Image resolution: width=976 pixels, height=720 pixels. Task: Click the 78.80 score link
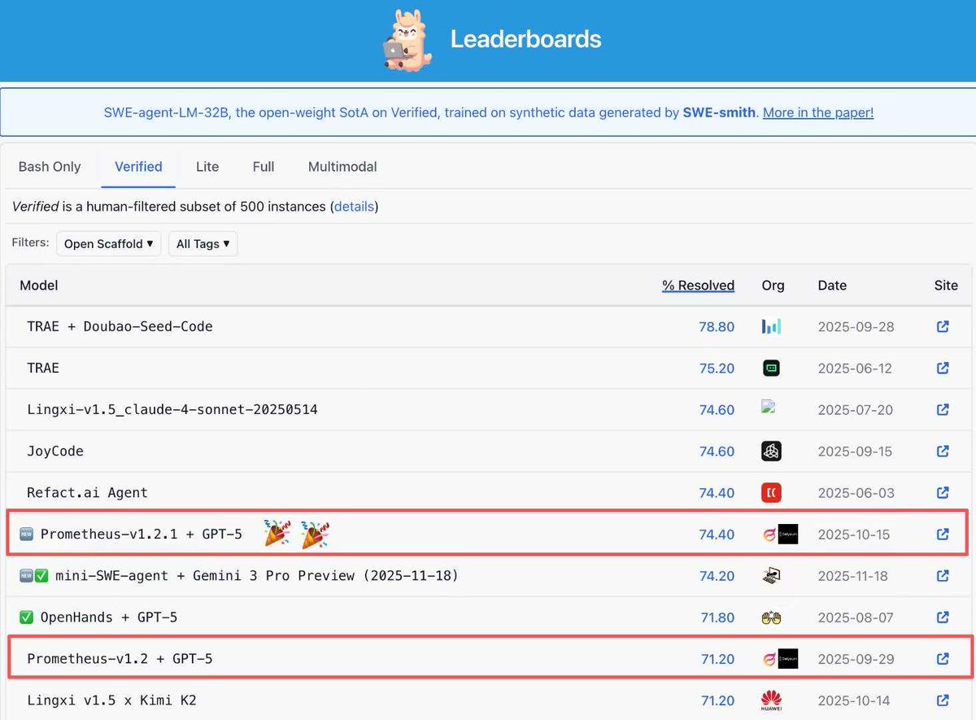(717, 326)
